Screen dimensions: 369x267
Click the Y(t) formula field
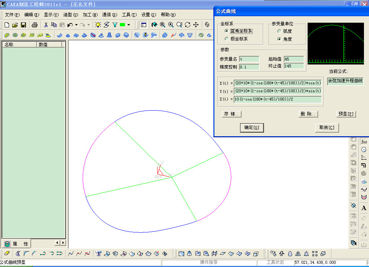point(278,91)
